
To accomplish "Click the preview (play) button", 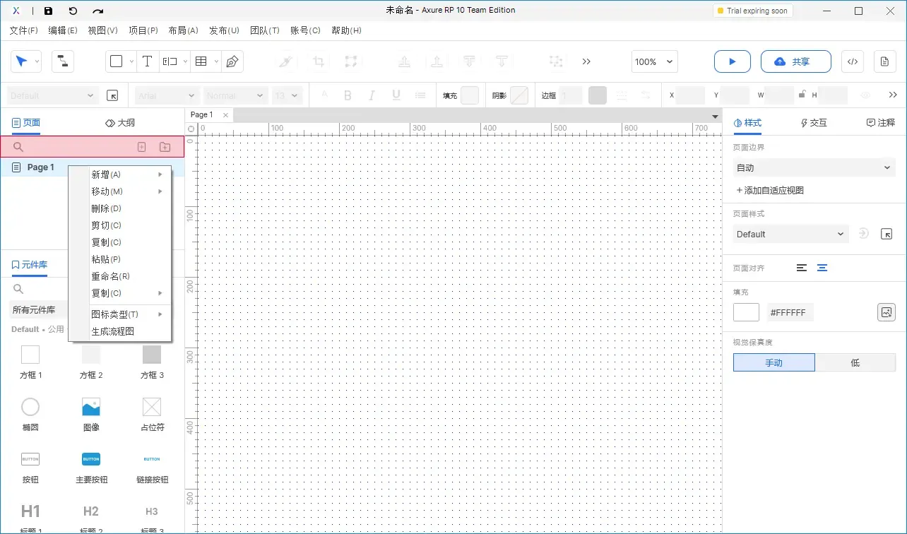I will 732,61.
